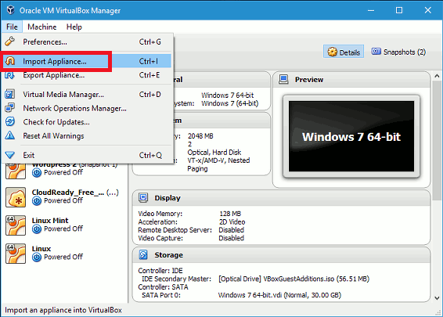Click the Acceleration 2D Video value
This screenshot has height=317, width=443.
pyautogui.click(x=232, y=222)
